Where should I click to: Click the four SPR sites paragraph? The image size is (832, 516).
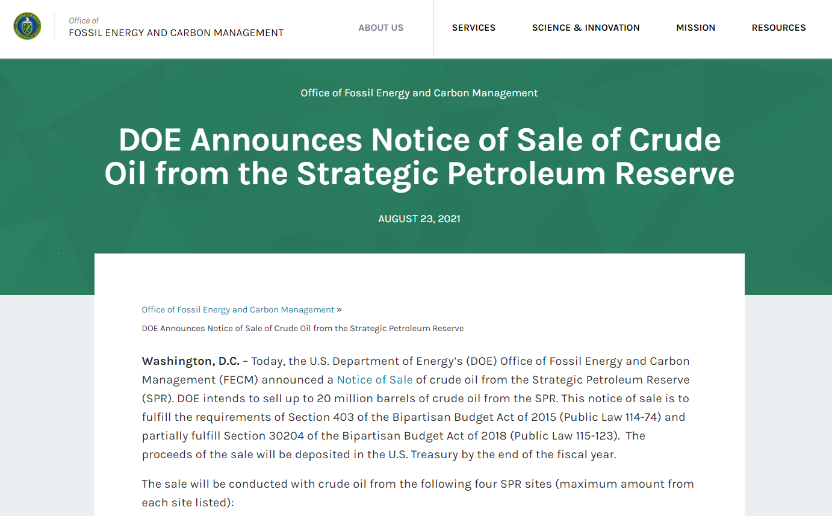[417, 493]
